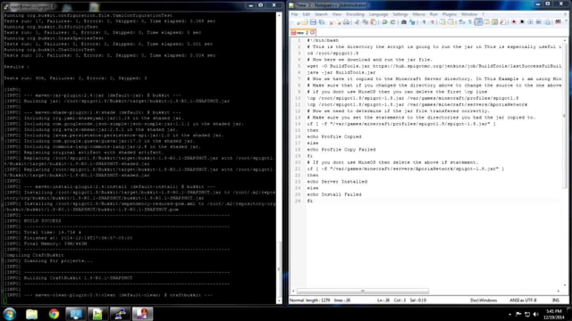The image size is (572, 321).
Task: Click the document map toolbar icon
Action: [494, 22]
